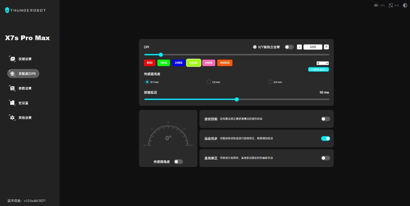The image size is (410, 206).
Task: Toggle the dark/light theme icon
Action: pyautogui.click(x=405, y=5)
